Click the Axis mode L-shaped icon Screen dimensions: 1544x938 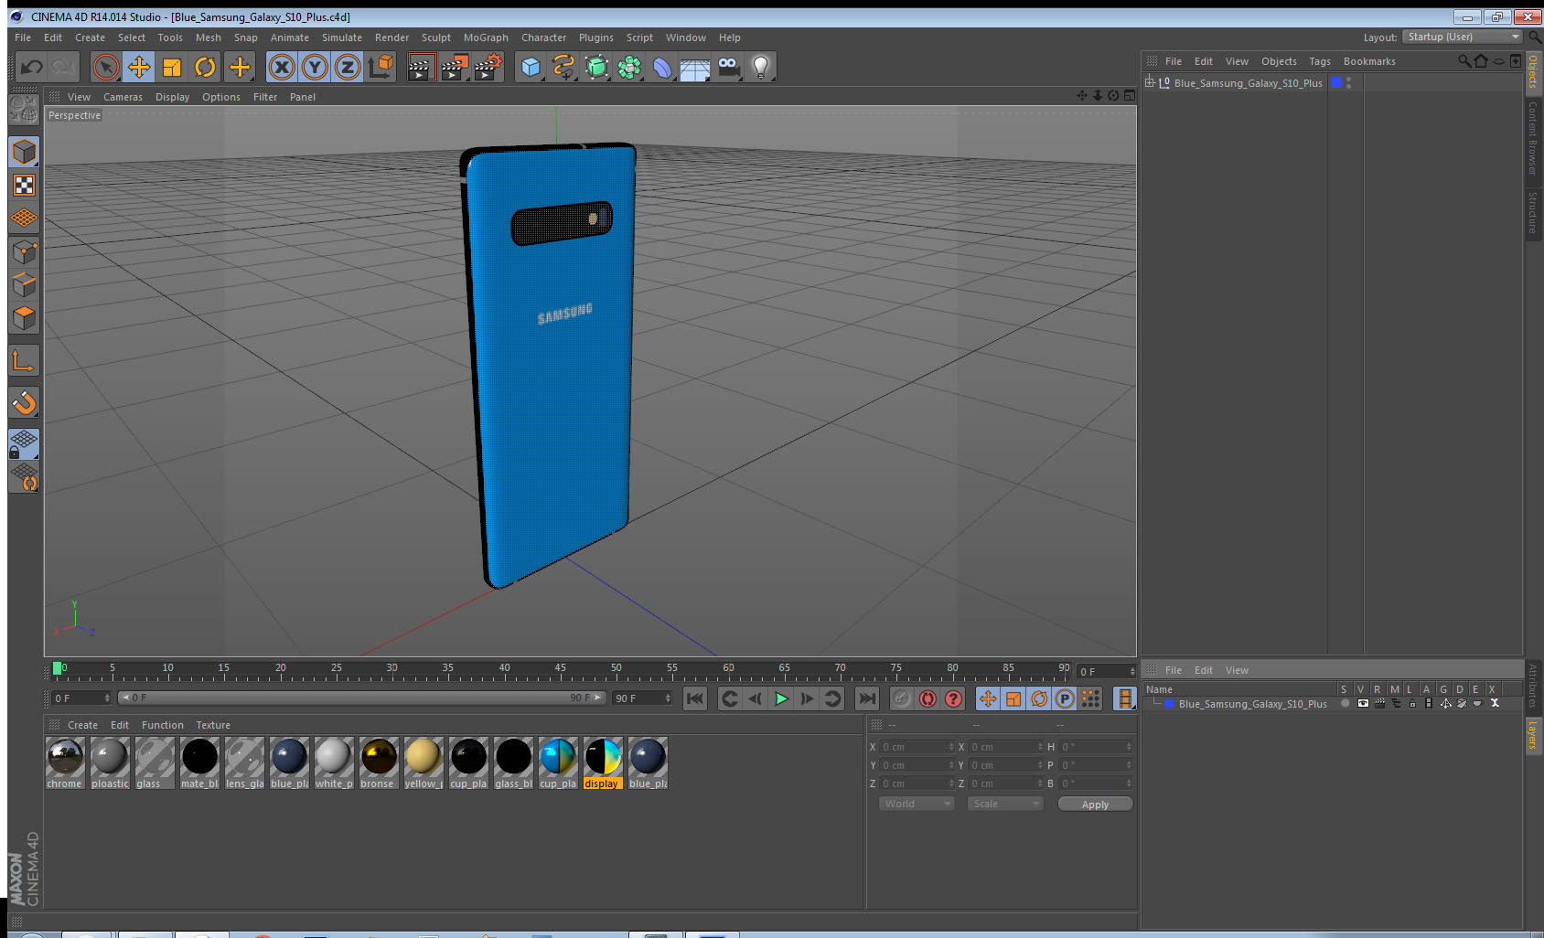click(x=24, y=361)
